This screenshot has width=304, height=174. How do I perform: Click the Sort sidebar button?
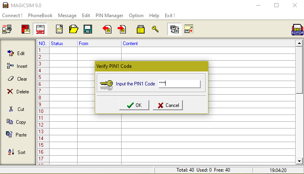point(17,152)
